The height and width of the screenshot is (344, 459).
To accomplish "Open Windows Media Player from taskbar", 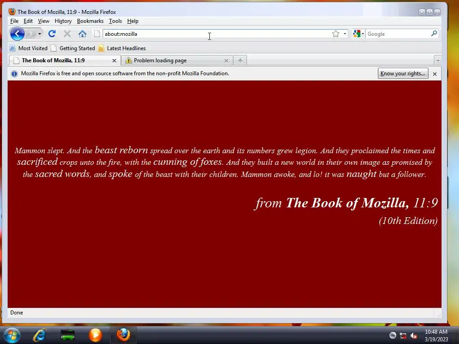I will tap(95, 335).
